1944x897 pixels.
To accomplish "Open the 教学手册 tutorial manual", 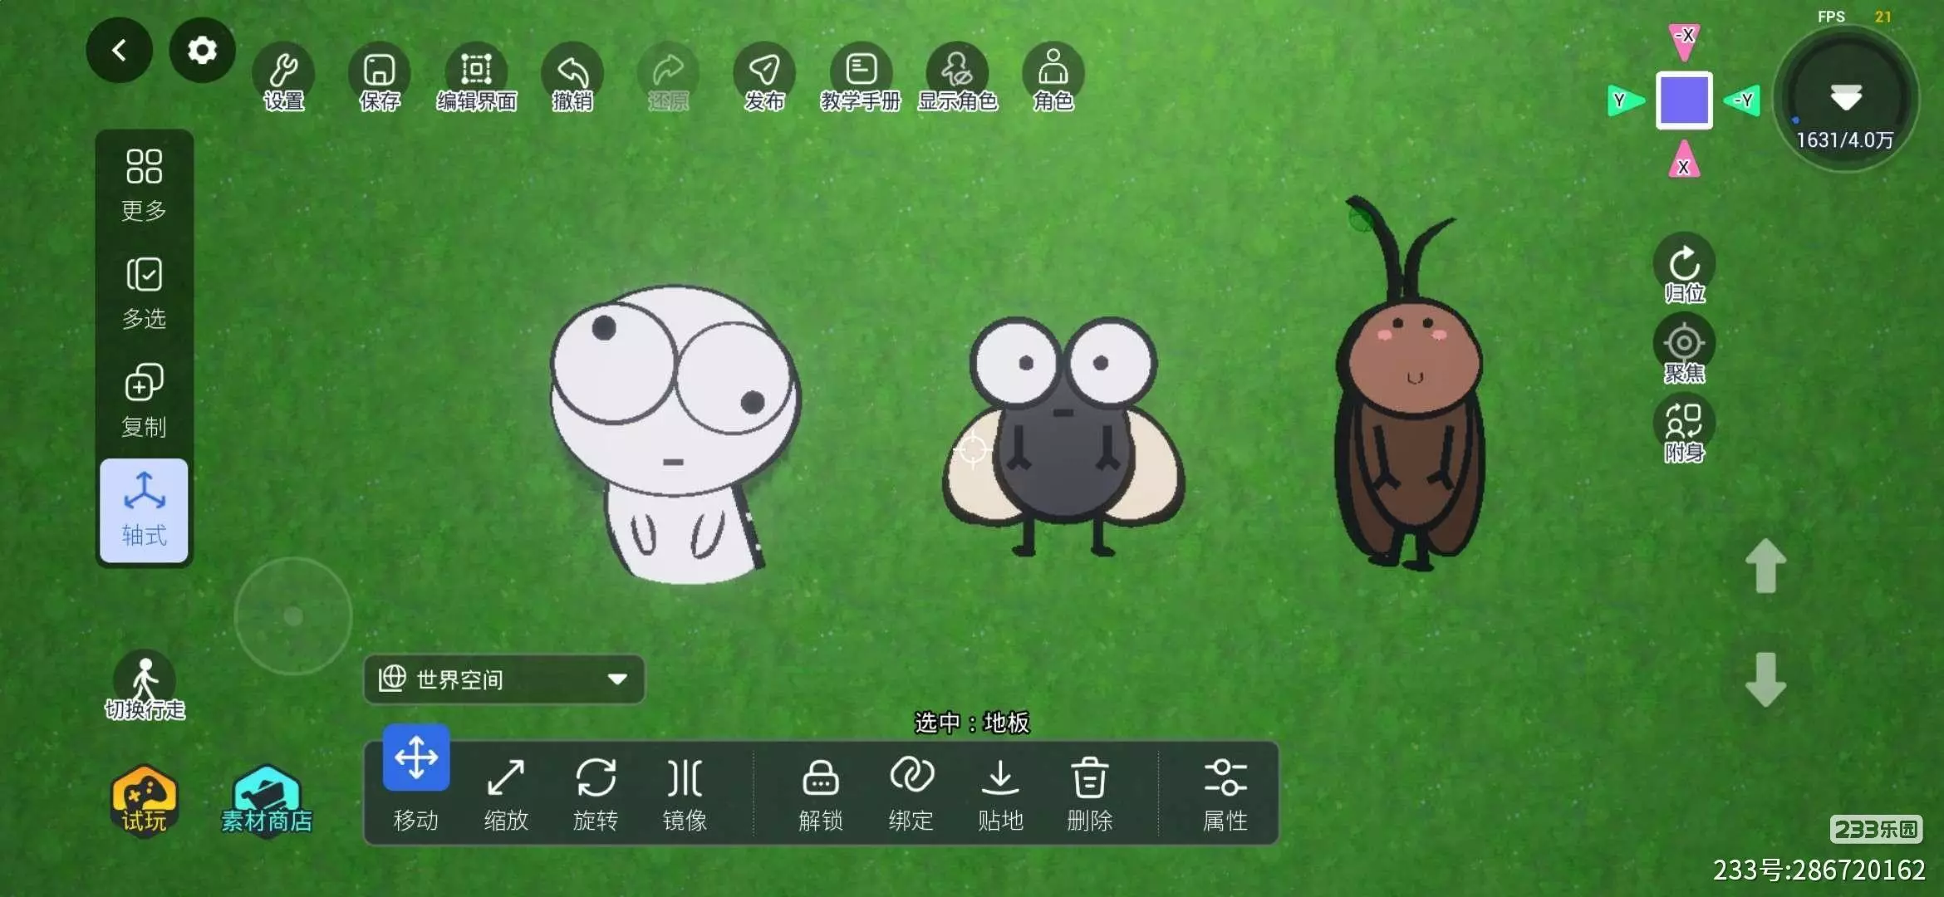I will (861, 77).
